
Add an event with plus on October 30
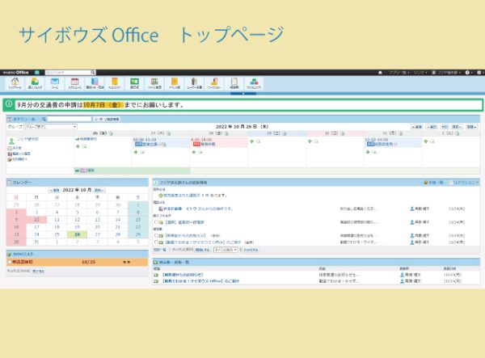[310, 141]
